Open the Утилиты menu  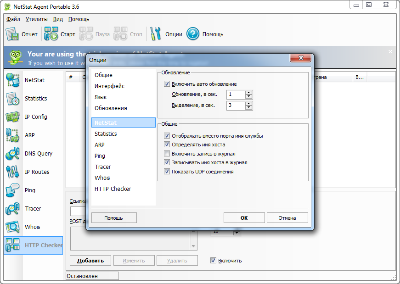tap(36, 19)
